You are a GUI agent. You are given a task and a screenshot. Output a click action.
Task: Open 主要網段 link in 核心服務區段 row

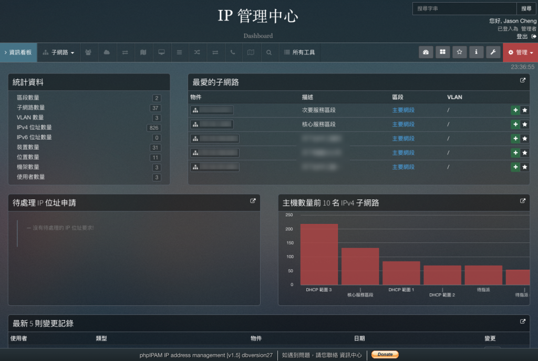click(x=403, y=124)
